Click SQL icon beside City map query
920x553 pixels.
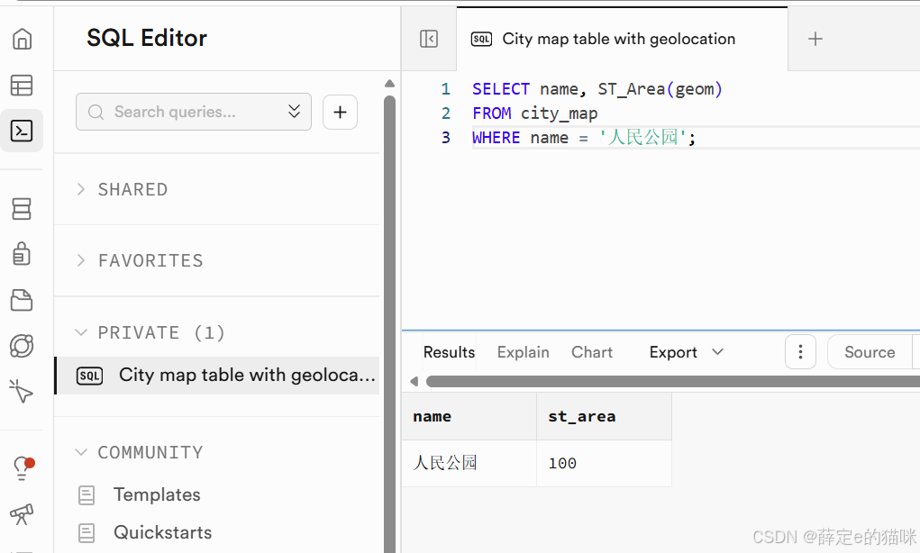90,376
